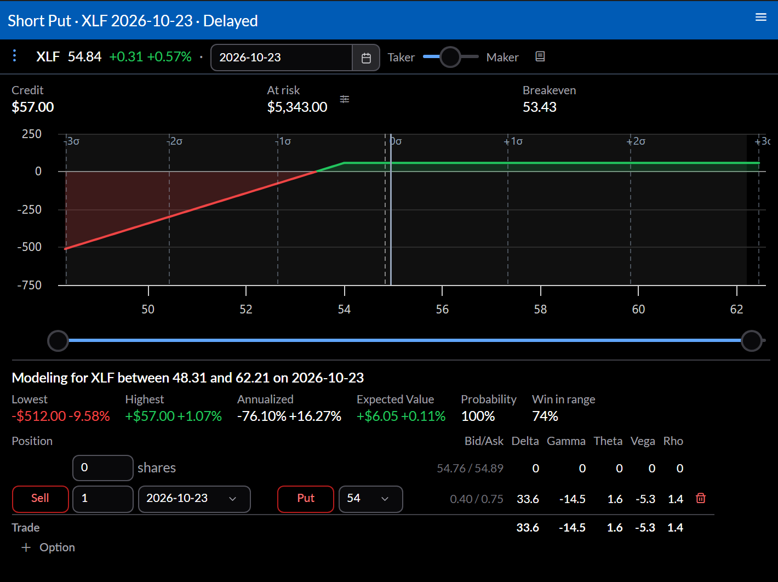
Task: Click the -2σ marker on the chart
Action: pos(175,141)
